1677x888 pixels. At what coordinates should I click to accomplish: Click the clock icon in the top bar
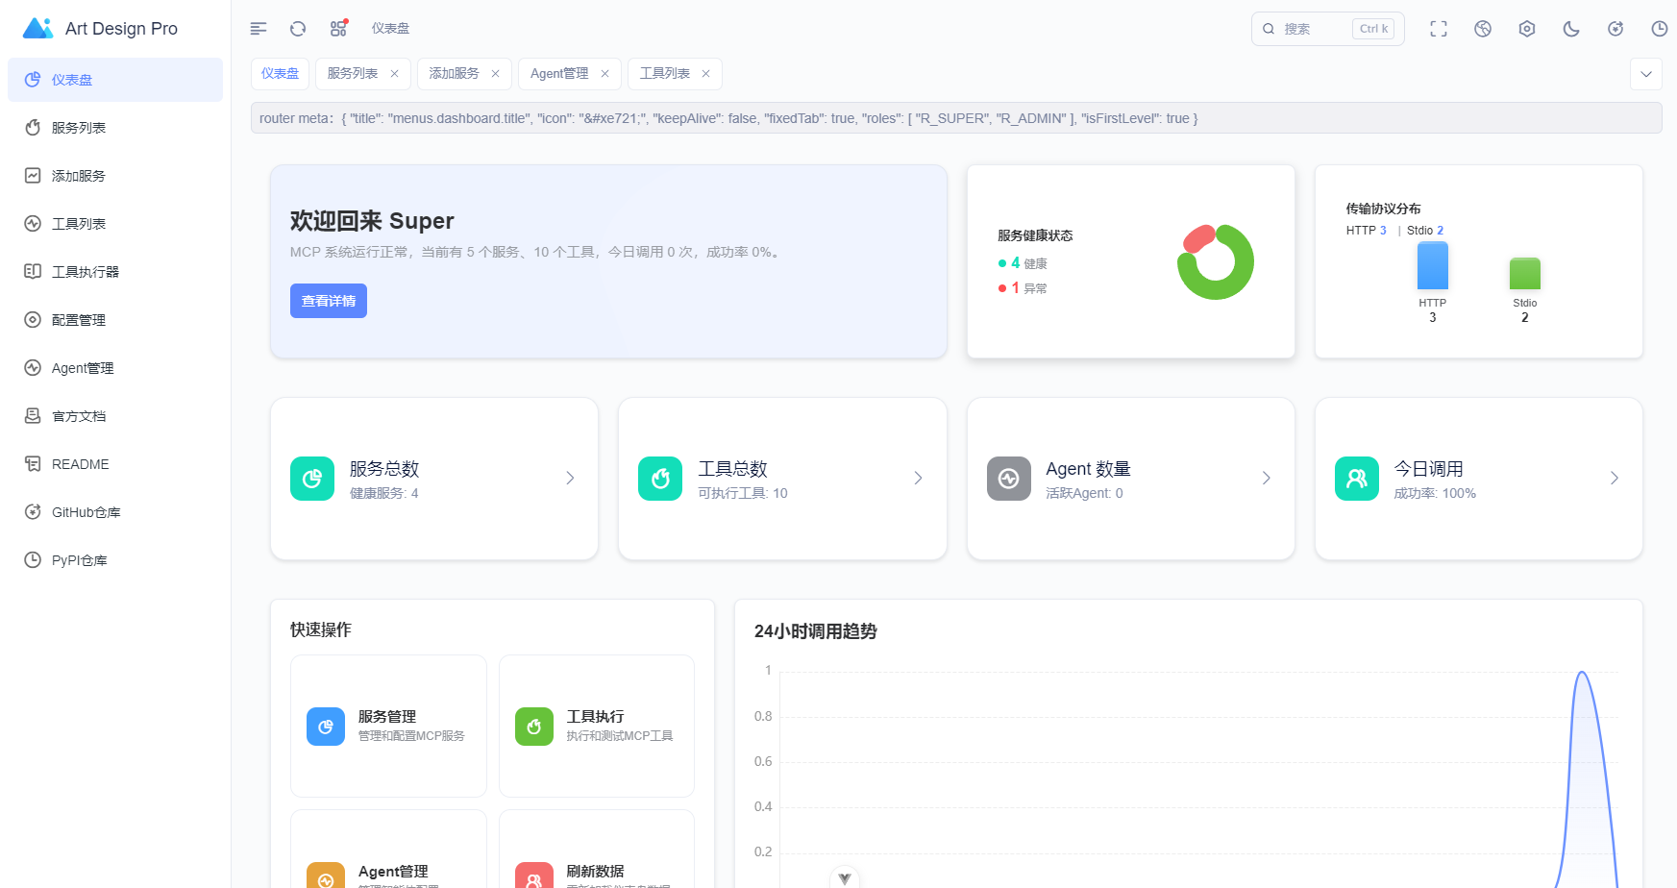pyautogui.click(x=1660, y=29)
